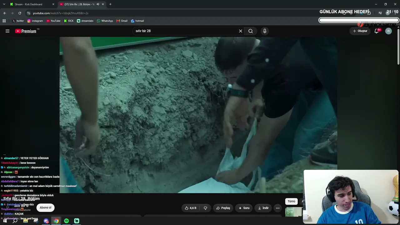Click chat message "dayanamiyrüm"

[40, 167]
